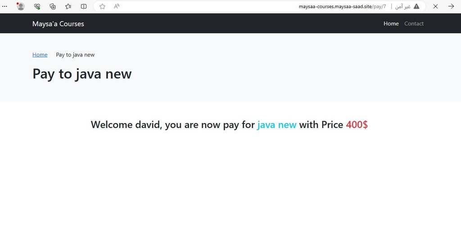The image size is (461, 238).
Task: Click the Arabic not secure label
Action: point(403,6)
